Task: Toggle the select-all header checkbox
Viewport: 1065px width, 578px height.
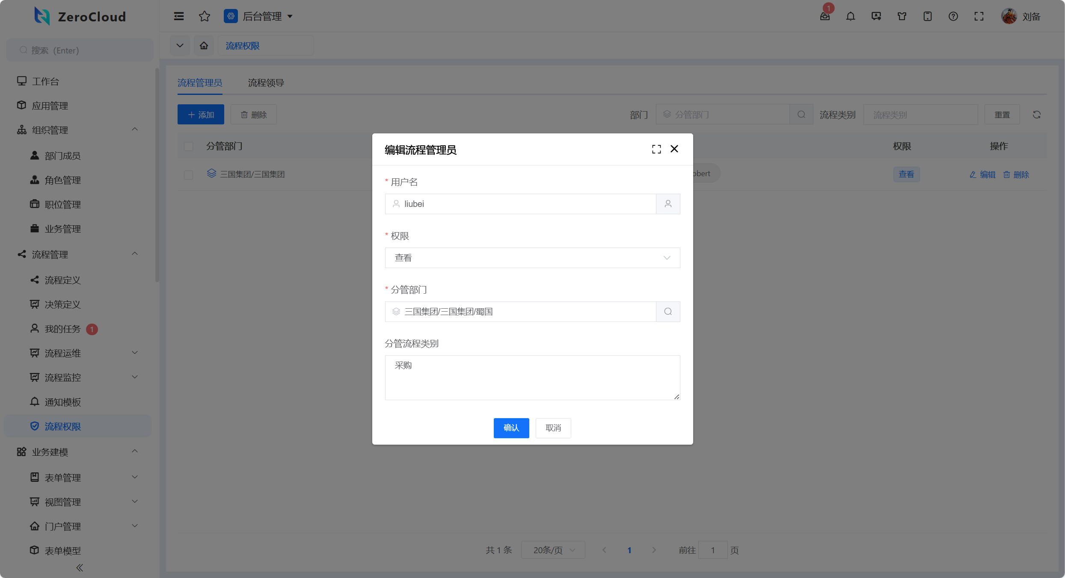Action: click(x=188, y=146)
